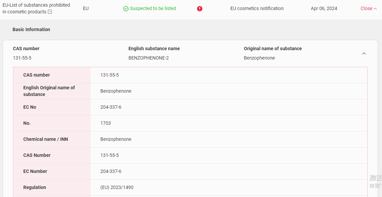Select the EU cosmetics notification text
Viewport: 382px width, 197px height.
[x=257, y=8]
